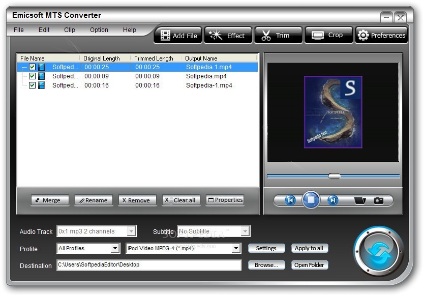Click the Clear all button
The height and width of the screenshot is (296, 424).
[181, 200]
